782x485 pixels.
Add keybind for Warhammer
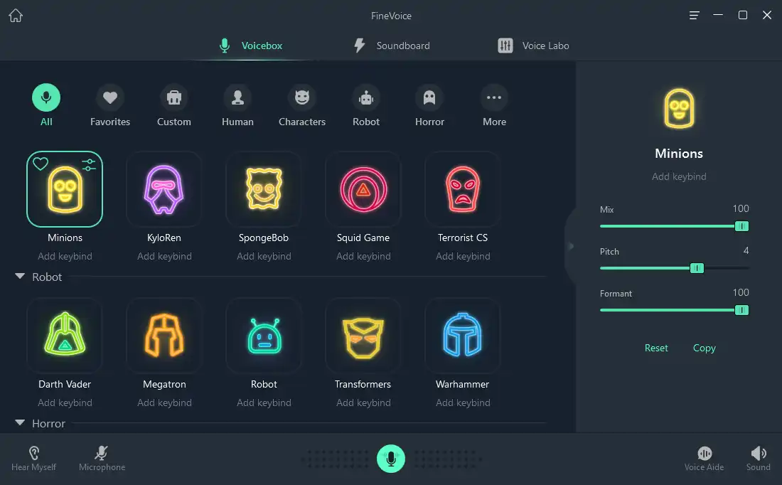point(463,403)
